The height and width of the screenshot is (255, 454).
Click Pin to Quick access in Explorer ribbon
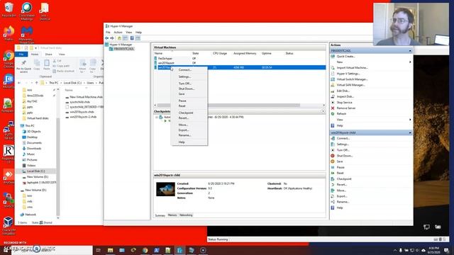[23, 66]
